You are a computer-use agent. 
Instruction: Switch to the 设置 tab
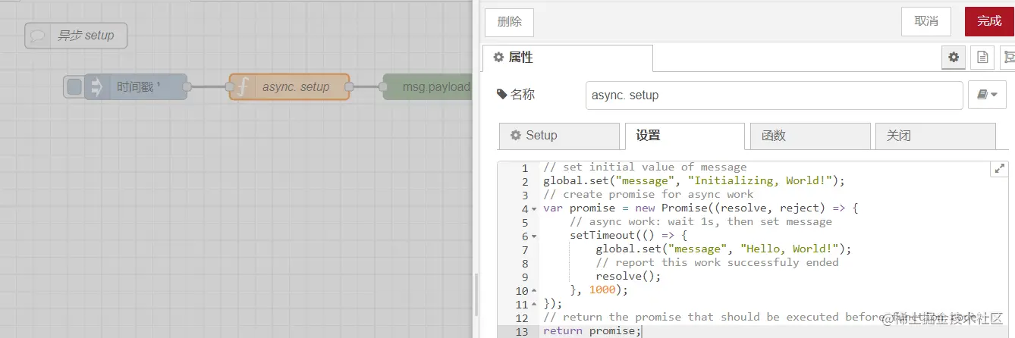pos(684,136)
